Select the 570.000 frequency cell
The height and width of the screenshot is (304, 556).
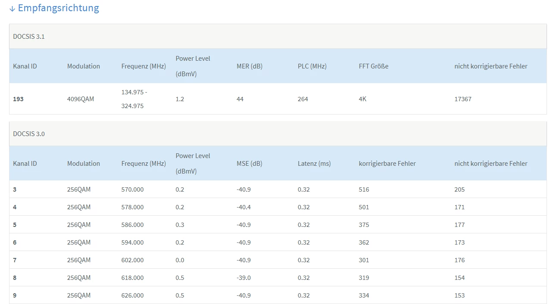tap(132, 189)
